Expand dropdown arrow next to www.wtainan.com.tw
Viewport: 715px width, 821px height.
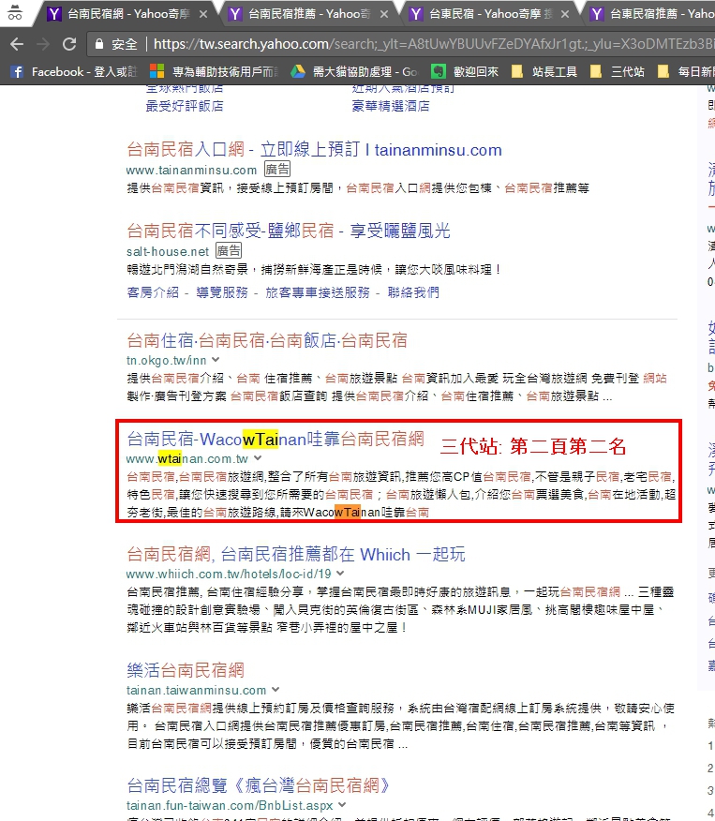click(258, 458)
